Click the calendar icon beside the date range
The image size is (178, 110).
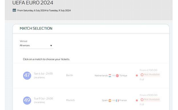pos(14,10)
